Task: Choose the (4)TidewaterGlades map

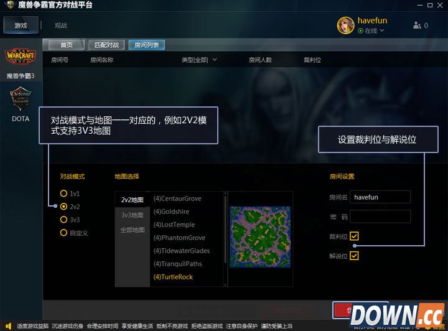Action: click(182, 251)
